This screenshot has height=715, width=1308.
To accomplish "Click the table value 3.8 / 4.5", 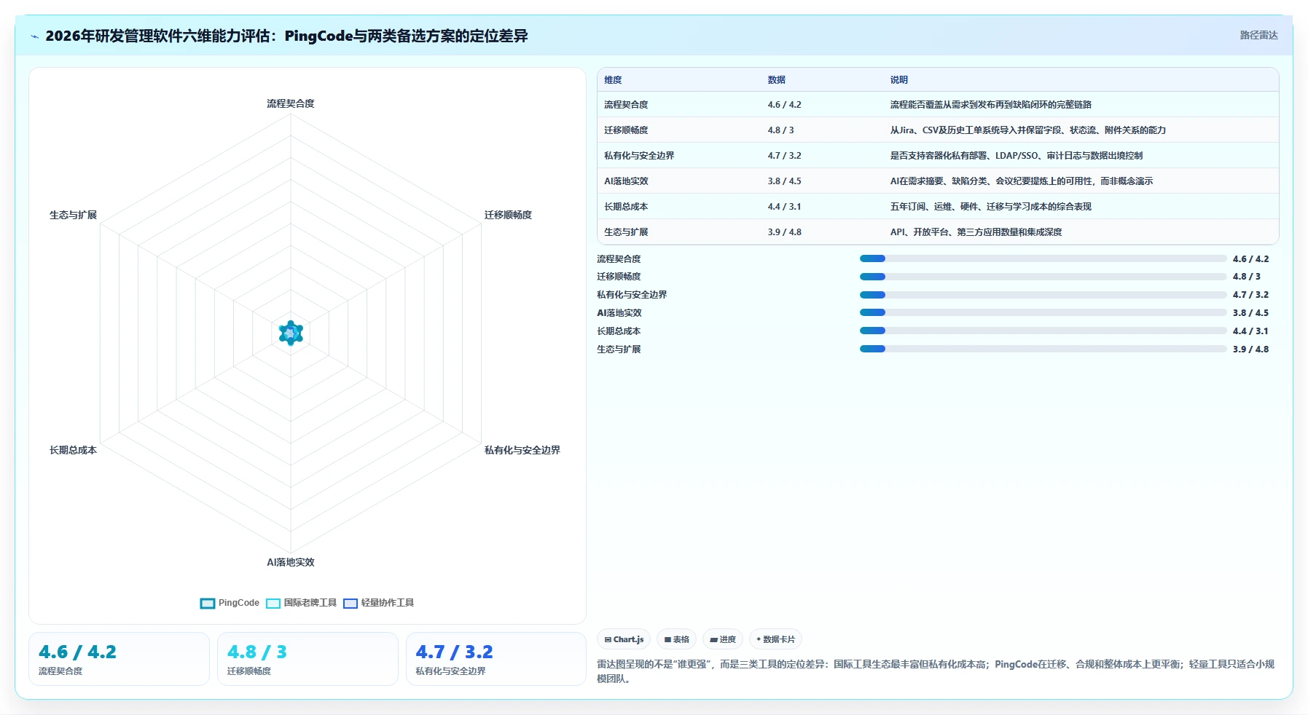I will coord(784,181).
